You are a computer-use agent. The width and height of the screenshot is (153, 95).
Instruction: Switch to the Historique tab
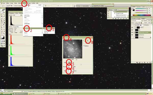point(110,10)
